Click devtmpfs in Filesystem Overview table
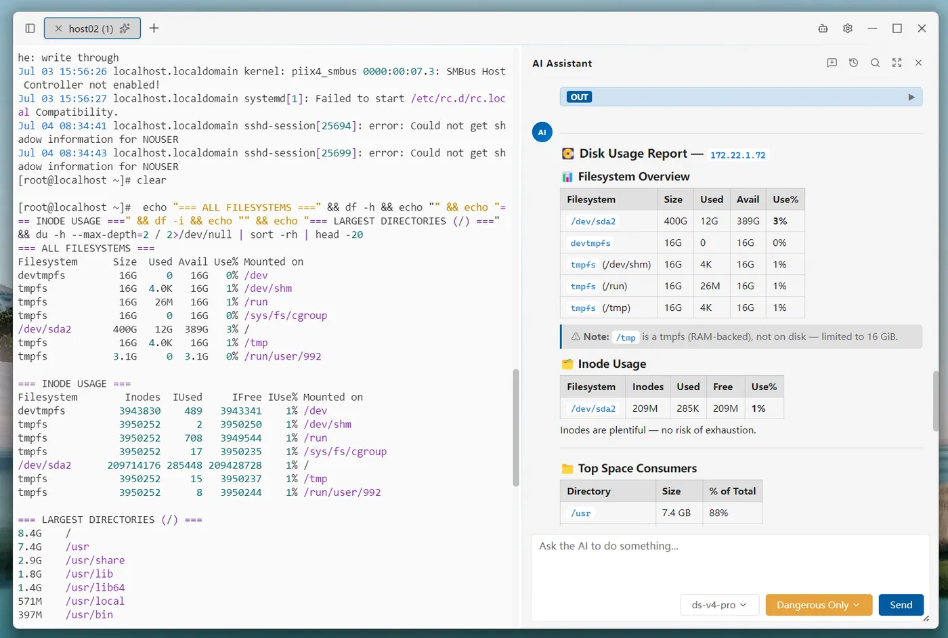The height and width of the screenshot is (638, 948). click(x=590, y=243)
